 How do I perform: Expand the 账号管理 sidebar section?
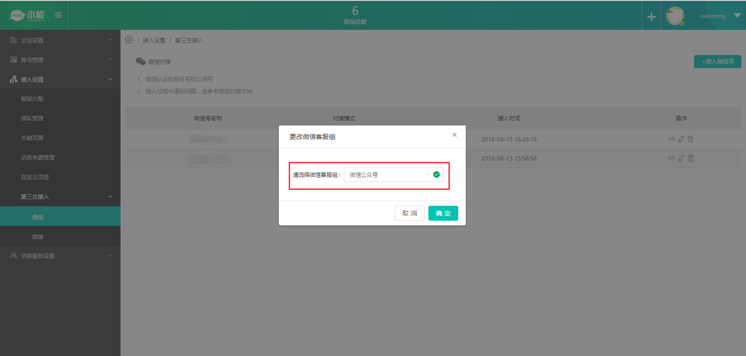tap(60, 60)
